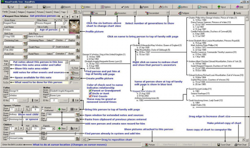250x148 pixels.
Task: Click Edit button in Father section
Action: coord(35,100)
